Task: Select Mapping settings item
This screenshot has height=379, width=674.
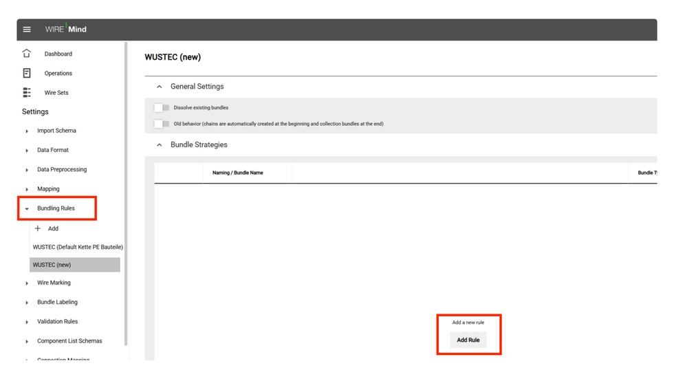Action: click(48, 188)
